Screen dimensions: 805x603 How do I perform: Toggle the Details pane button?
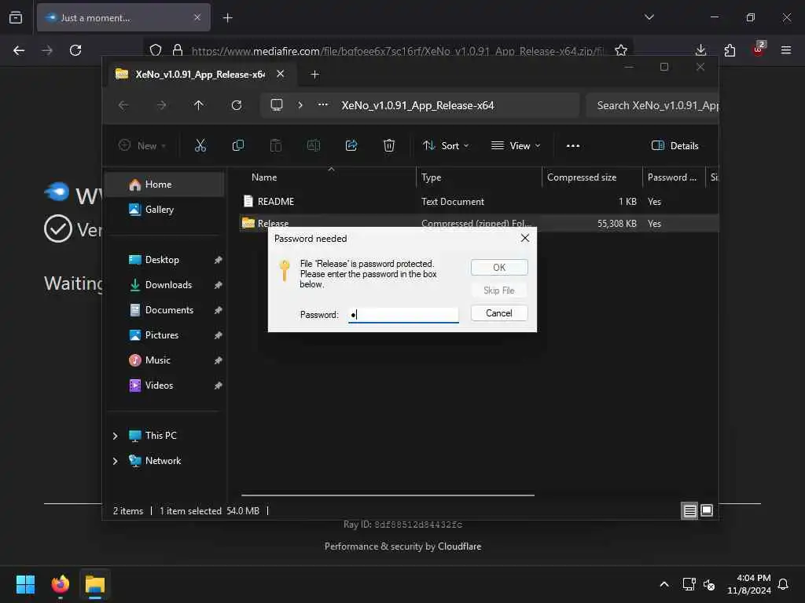[x=675, y=145]
